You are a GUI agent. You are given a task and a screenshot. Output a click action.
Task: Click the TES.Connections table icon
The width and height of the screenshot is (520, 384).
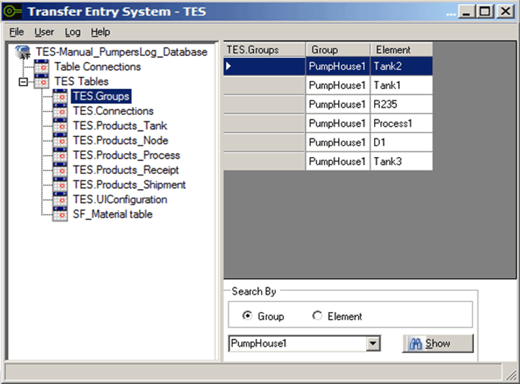60,111
